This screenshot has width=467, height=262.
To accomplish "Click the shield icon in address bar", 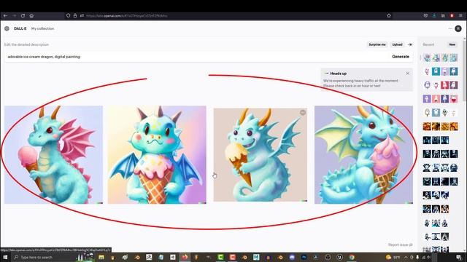I will point(68,16).
